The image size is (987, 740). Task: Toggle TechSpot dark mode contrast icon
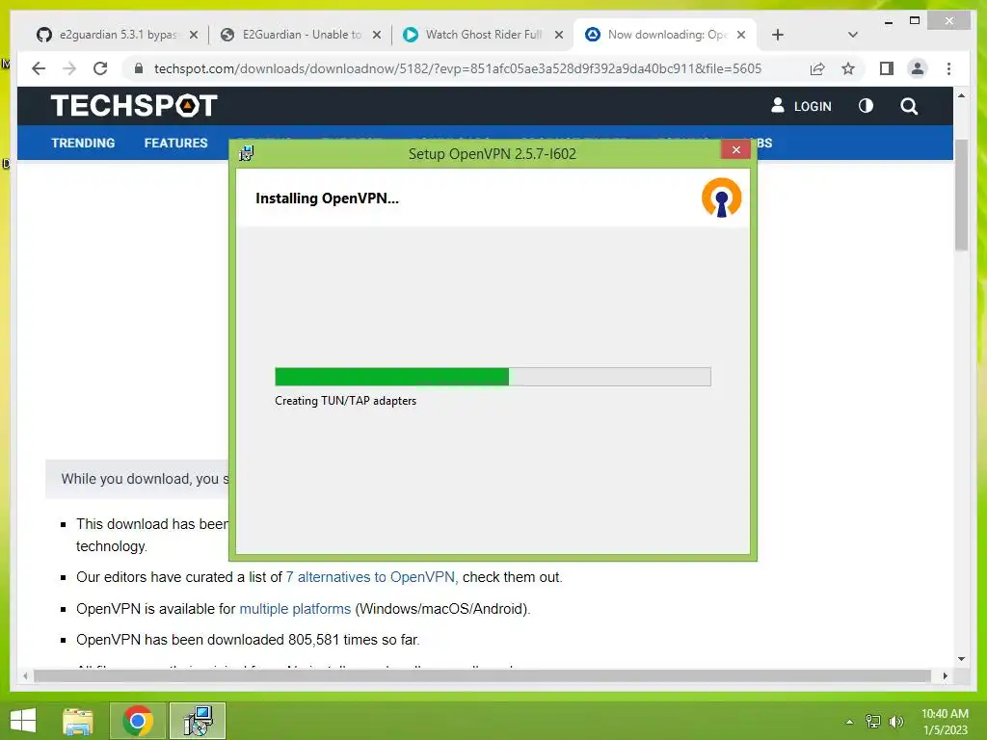click(x=866, y=106)
